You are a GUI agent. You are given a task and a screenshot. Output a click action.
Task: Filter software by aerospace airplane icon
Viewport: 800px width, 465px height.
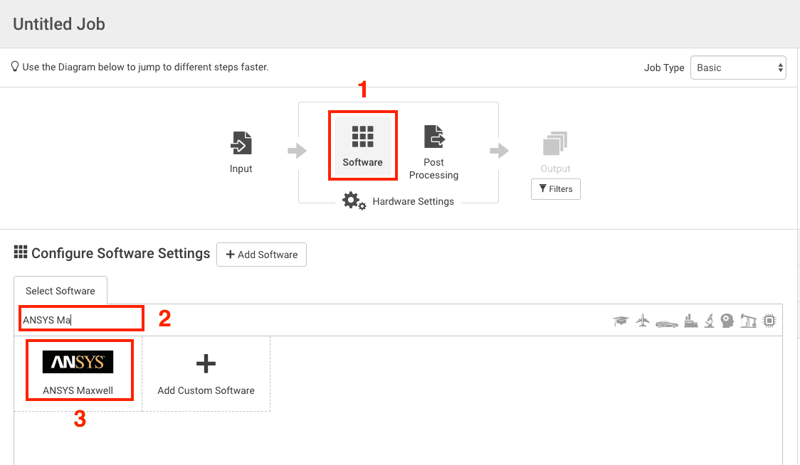tap(643, 321)
